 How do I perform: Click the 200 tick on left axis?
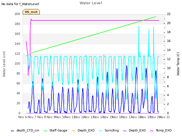click(17, 14)
